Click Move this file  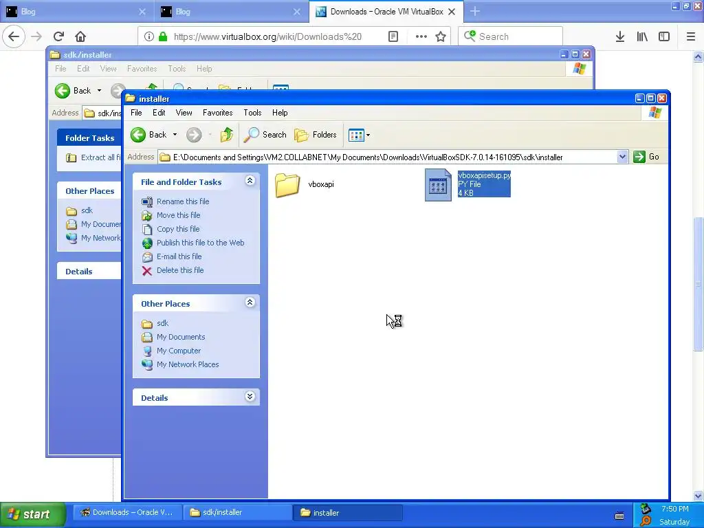click(x=178, y=215)
